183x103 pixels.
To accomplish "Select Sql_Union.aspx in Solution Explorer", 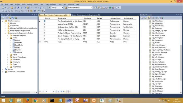I will click(157, 86).
